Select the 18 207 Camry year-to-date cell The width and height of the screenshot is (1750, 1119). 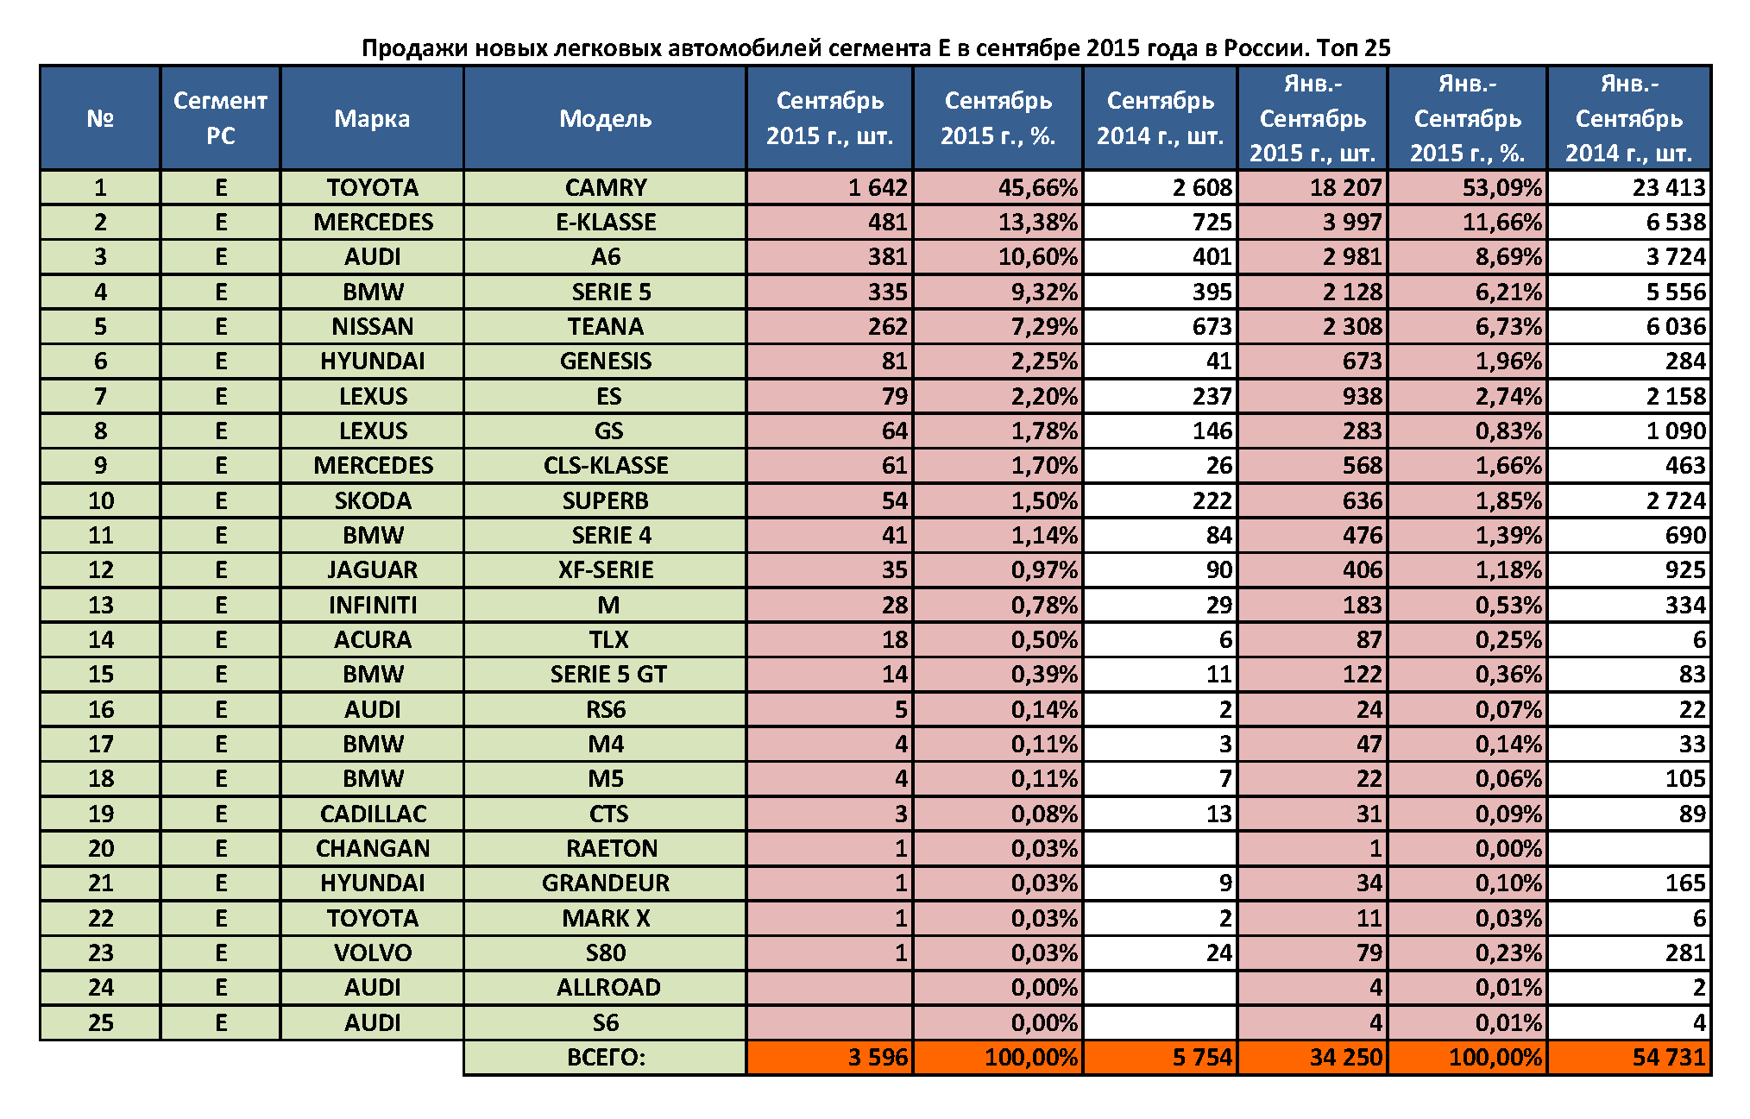1312,187
